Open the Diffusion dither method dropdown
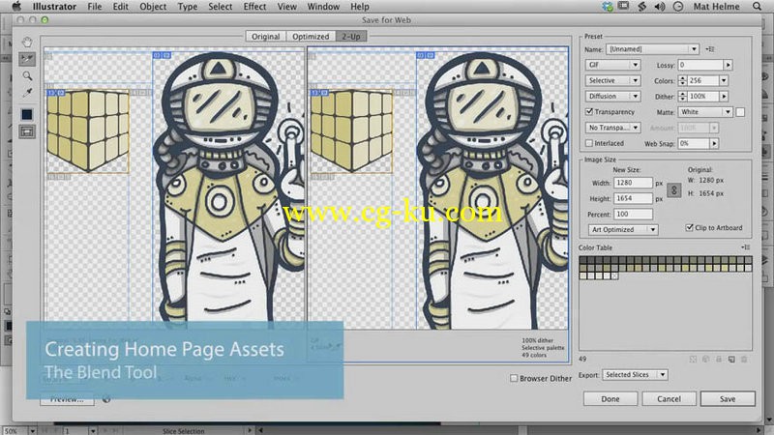774x435 pixels. [612, 96]
